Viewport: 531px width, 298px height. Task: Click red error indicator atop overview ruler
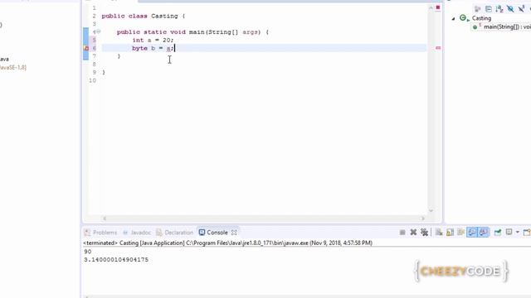pyautogui.click(x=438, y=7)
